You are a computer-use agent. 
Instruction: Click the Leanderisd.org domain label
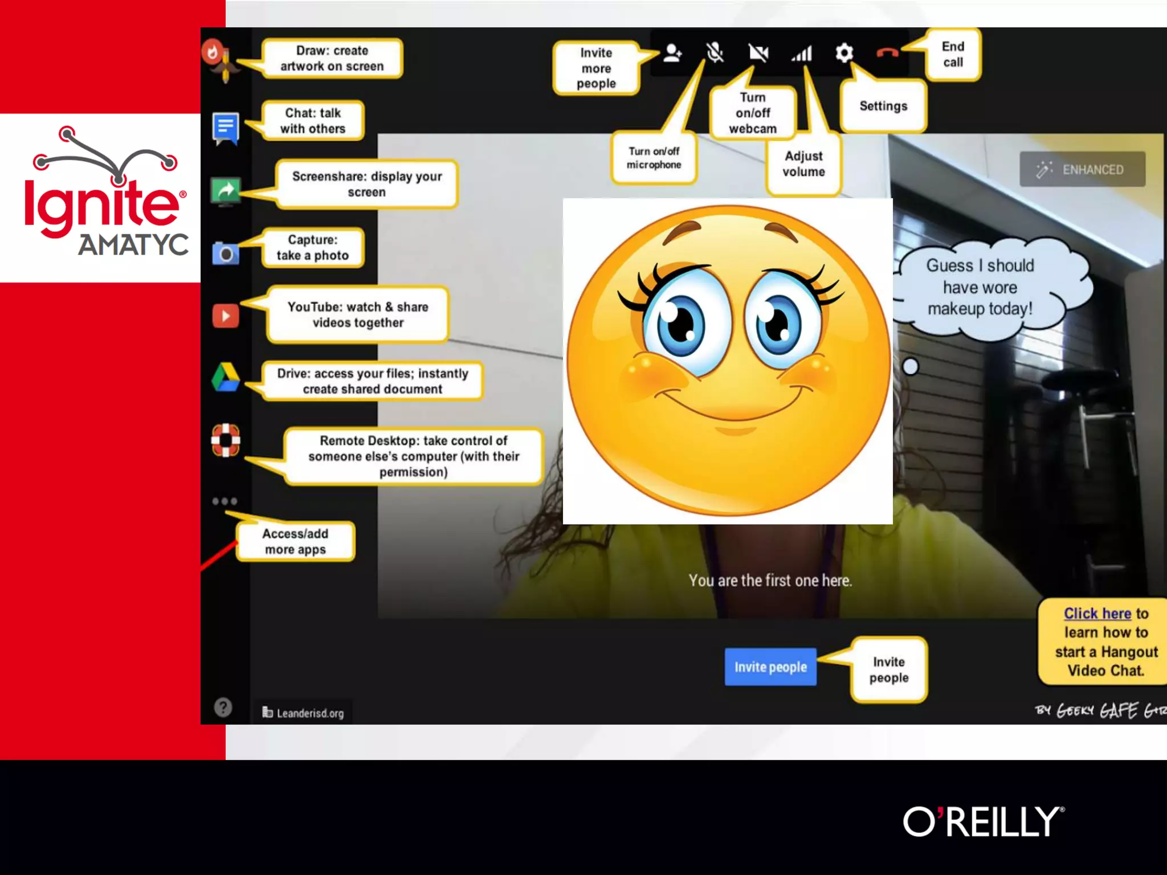[304, 713]
